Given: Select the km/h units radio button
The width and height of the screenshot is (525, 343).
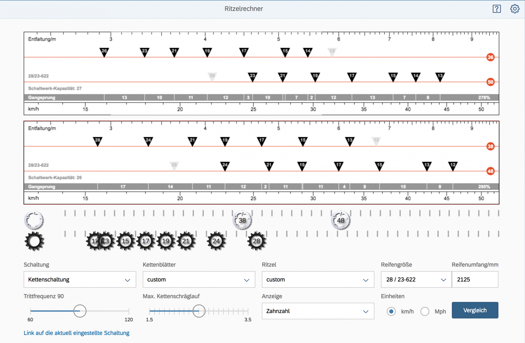Looking at the screenshot, I should tap(391, 311).
